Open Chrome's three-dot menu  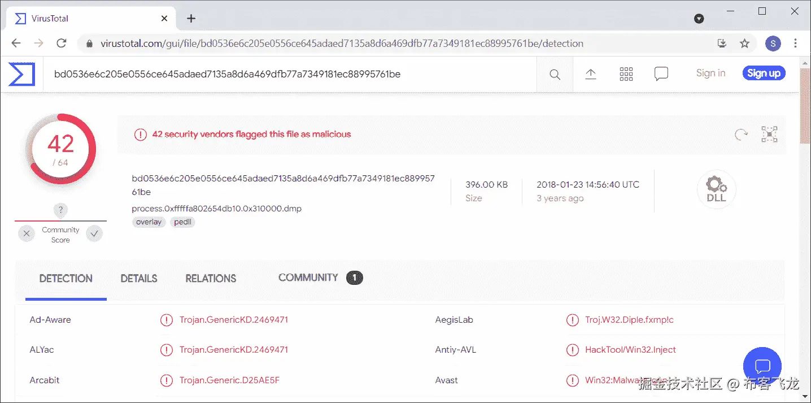point(795,43)
